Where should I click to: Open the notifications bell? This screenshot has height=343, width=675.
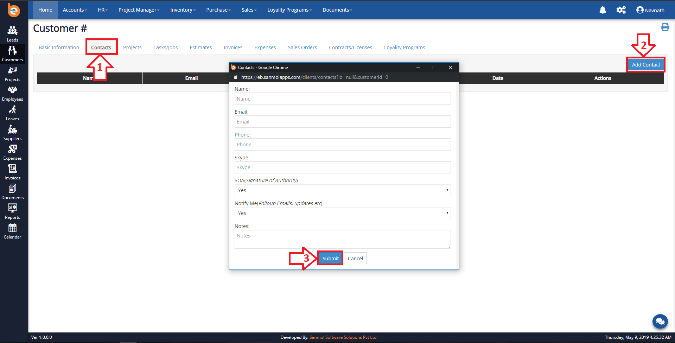(603, 10)
